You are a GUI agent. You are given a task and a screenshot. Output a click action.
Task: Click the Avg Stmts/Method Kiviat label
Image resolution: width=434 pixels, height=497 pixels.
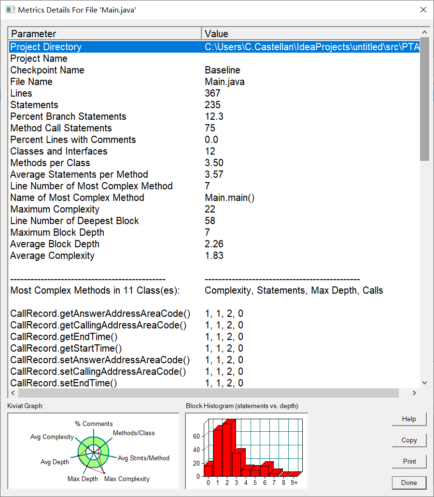click(143, 458)
